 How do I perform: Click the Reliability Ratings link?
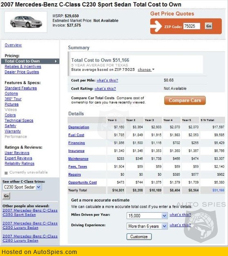tap(19, 163)
